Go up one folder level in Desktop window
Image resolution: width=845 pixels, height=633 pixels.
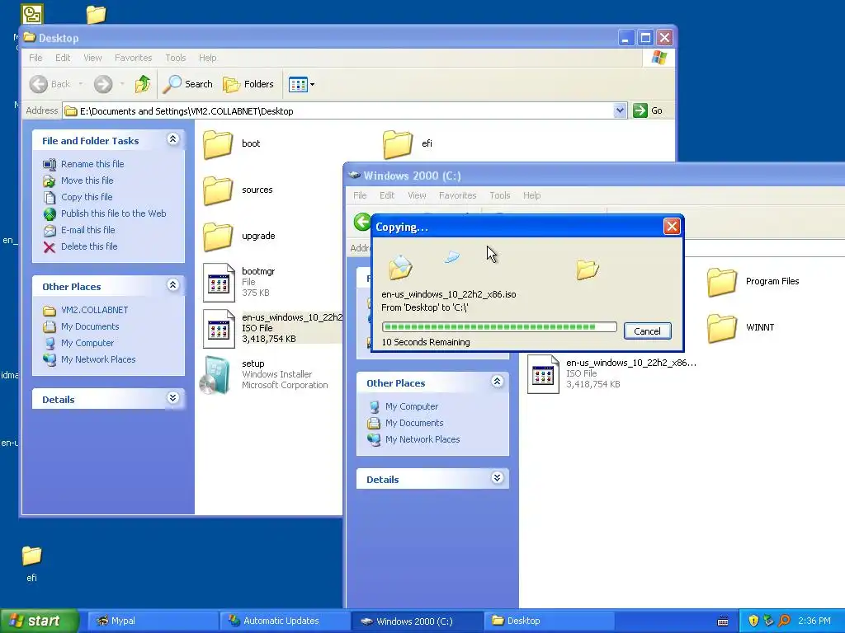point(143,84)
